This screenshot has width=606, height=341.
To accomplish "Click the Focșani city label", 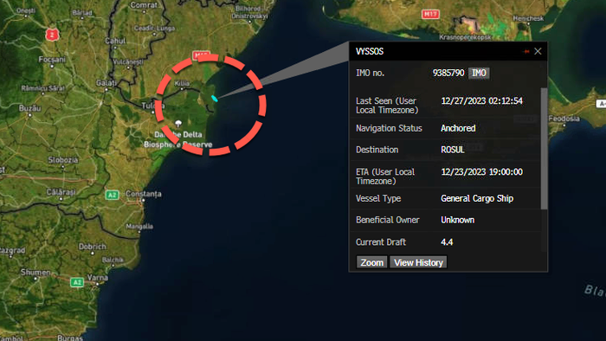I will pyautogui.click(x=52, y=60).
